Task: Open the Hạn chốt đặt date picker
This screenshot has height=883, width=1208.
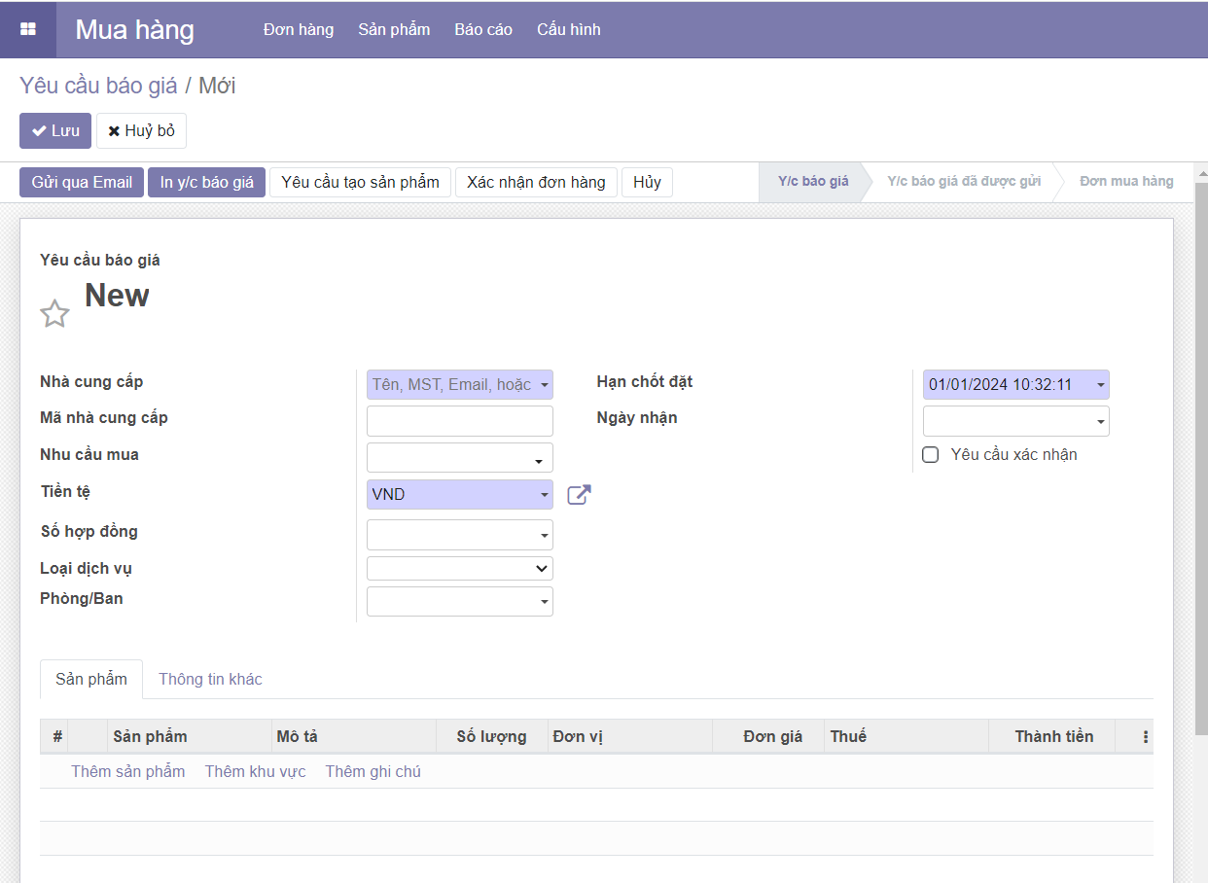Action: [1015, 385]
